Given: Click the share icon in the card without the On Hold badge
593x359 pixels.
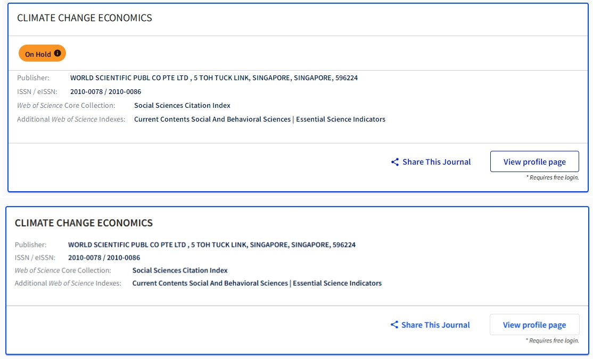Looking at the screenshot, I should [394, 324].
